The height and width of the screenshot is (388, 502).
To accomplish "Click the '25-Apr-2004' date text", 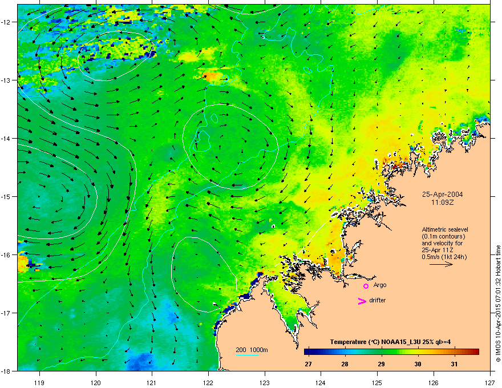I will click(443, 195).
